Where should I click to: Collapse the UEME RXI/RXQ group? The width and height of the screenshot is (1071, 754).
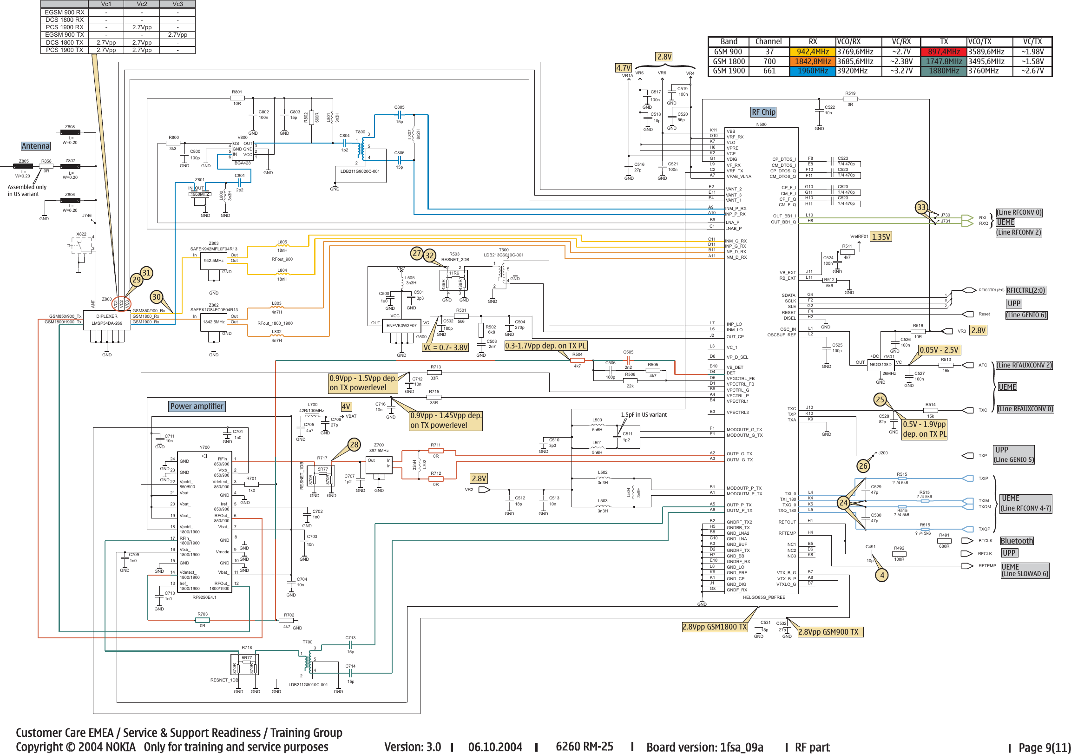click(x=1005, y=223)
